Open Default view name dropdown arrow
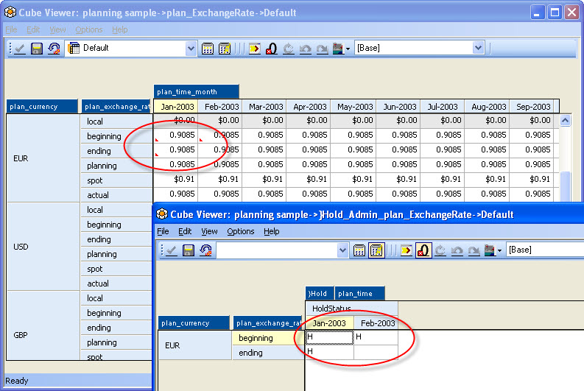The image size is (584, 391). [191, 48]
